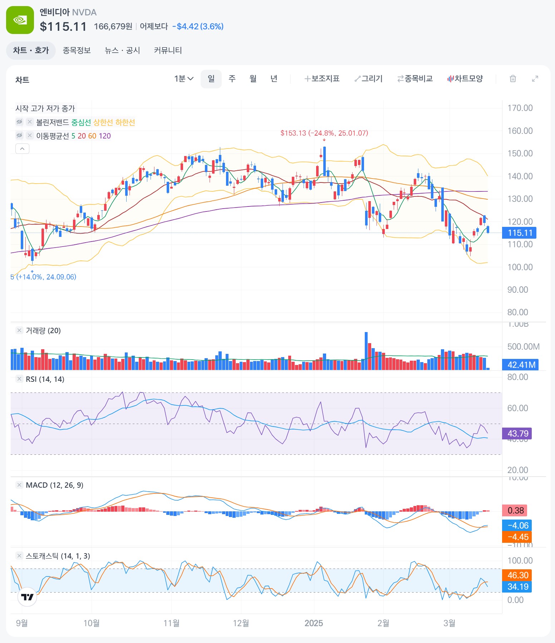Screen dimensions: 555x643
Task: Click the NVIDIA logo icon
Action: [20, 20]
